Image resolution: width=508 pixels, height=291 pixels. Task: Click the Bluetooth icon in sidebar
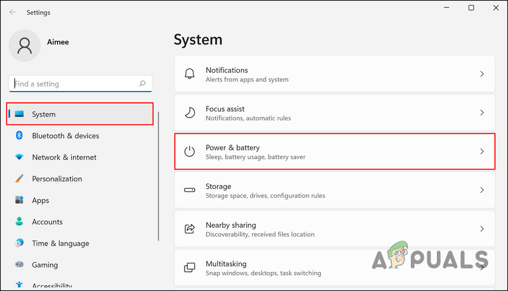(x=19, y=136)
